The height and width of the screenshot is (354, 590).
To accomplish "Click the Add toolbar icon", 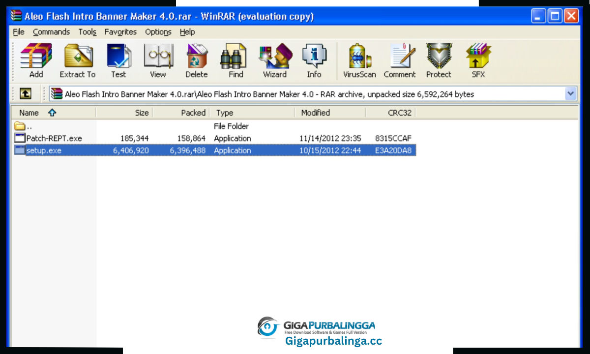I will point(36,60).
